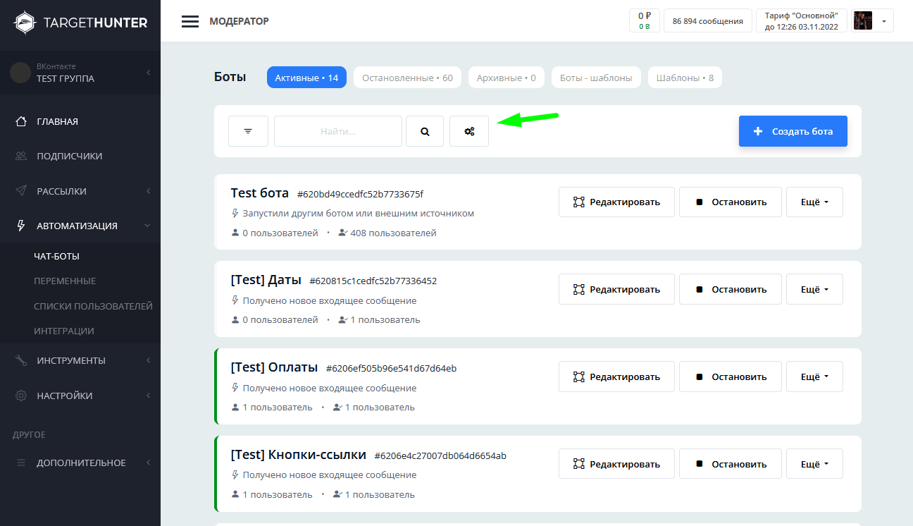Click the user avatar in header
The width and height of the screenshot is (913, 526).
point(863,21)
